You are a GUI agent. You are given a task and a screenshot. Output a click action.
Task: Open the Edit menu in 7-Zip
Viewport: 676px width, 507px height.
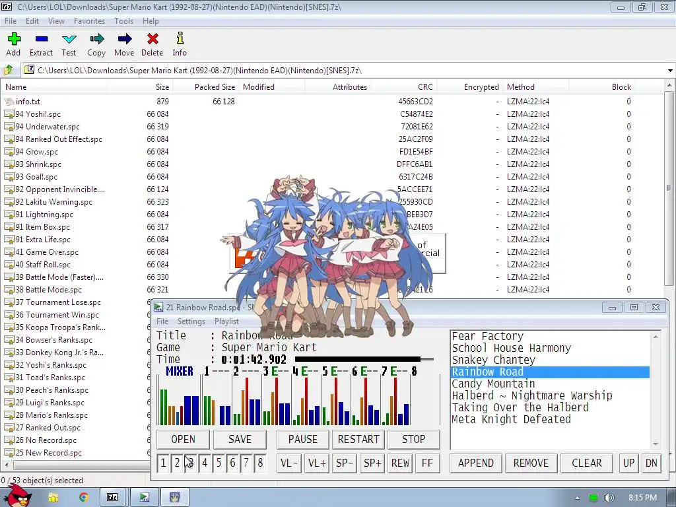(x=32, y=21)
